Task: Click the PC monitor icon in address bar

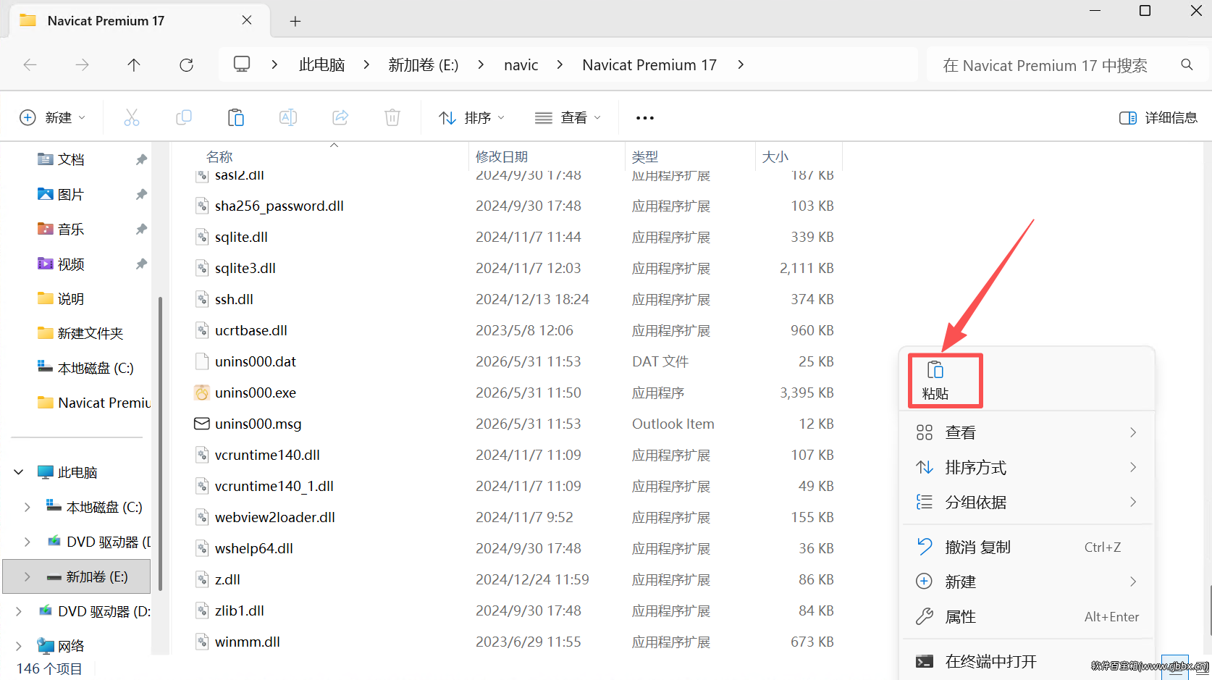Action: [242, 64]
